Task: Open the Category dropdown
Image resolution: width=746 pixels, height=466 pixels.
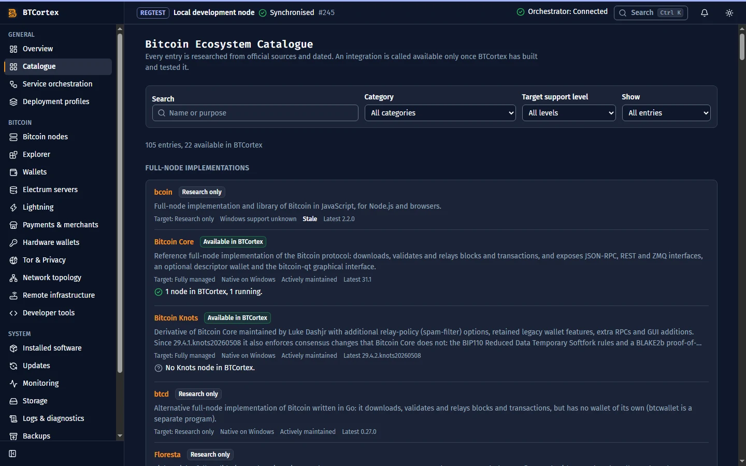Action: [440, 113]
